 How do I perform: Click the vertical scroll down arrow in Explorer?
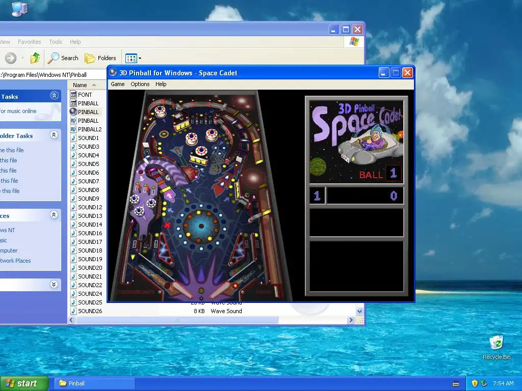tap(359, 312)
